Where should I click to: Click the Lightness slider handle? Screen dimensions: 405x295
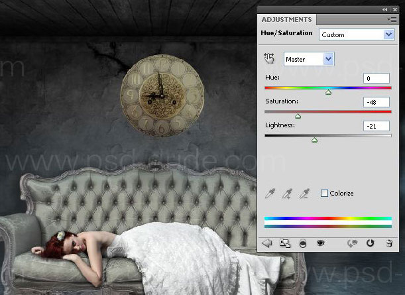(x=314, y=140)
